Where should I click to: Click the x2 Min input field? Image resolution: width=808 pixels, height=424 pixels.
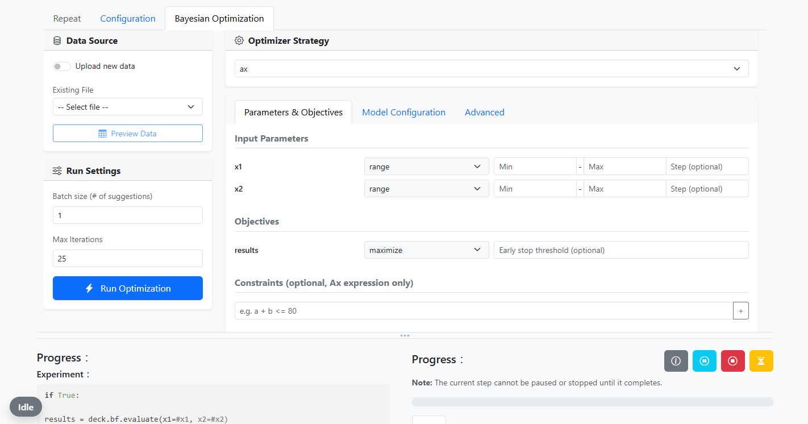pyautogui.click(x=535, y=189)
